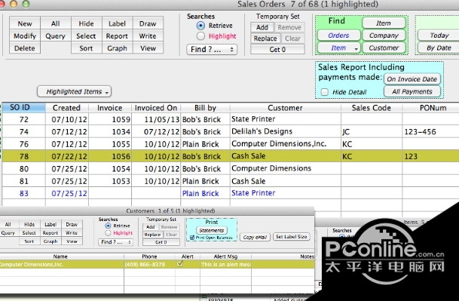Toggle Alert checkbox for Computer Dimensions,Inc.
The height and width of the screenshot is (301, 459).
tap(180, 264)
